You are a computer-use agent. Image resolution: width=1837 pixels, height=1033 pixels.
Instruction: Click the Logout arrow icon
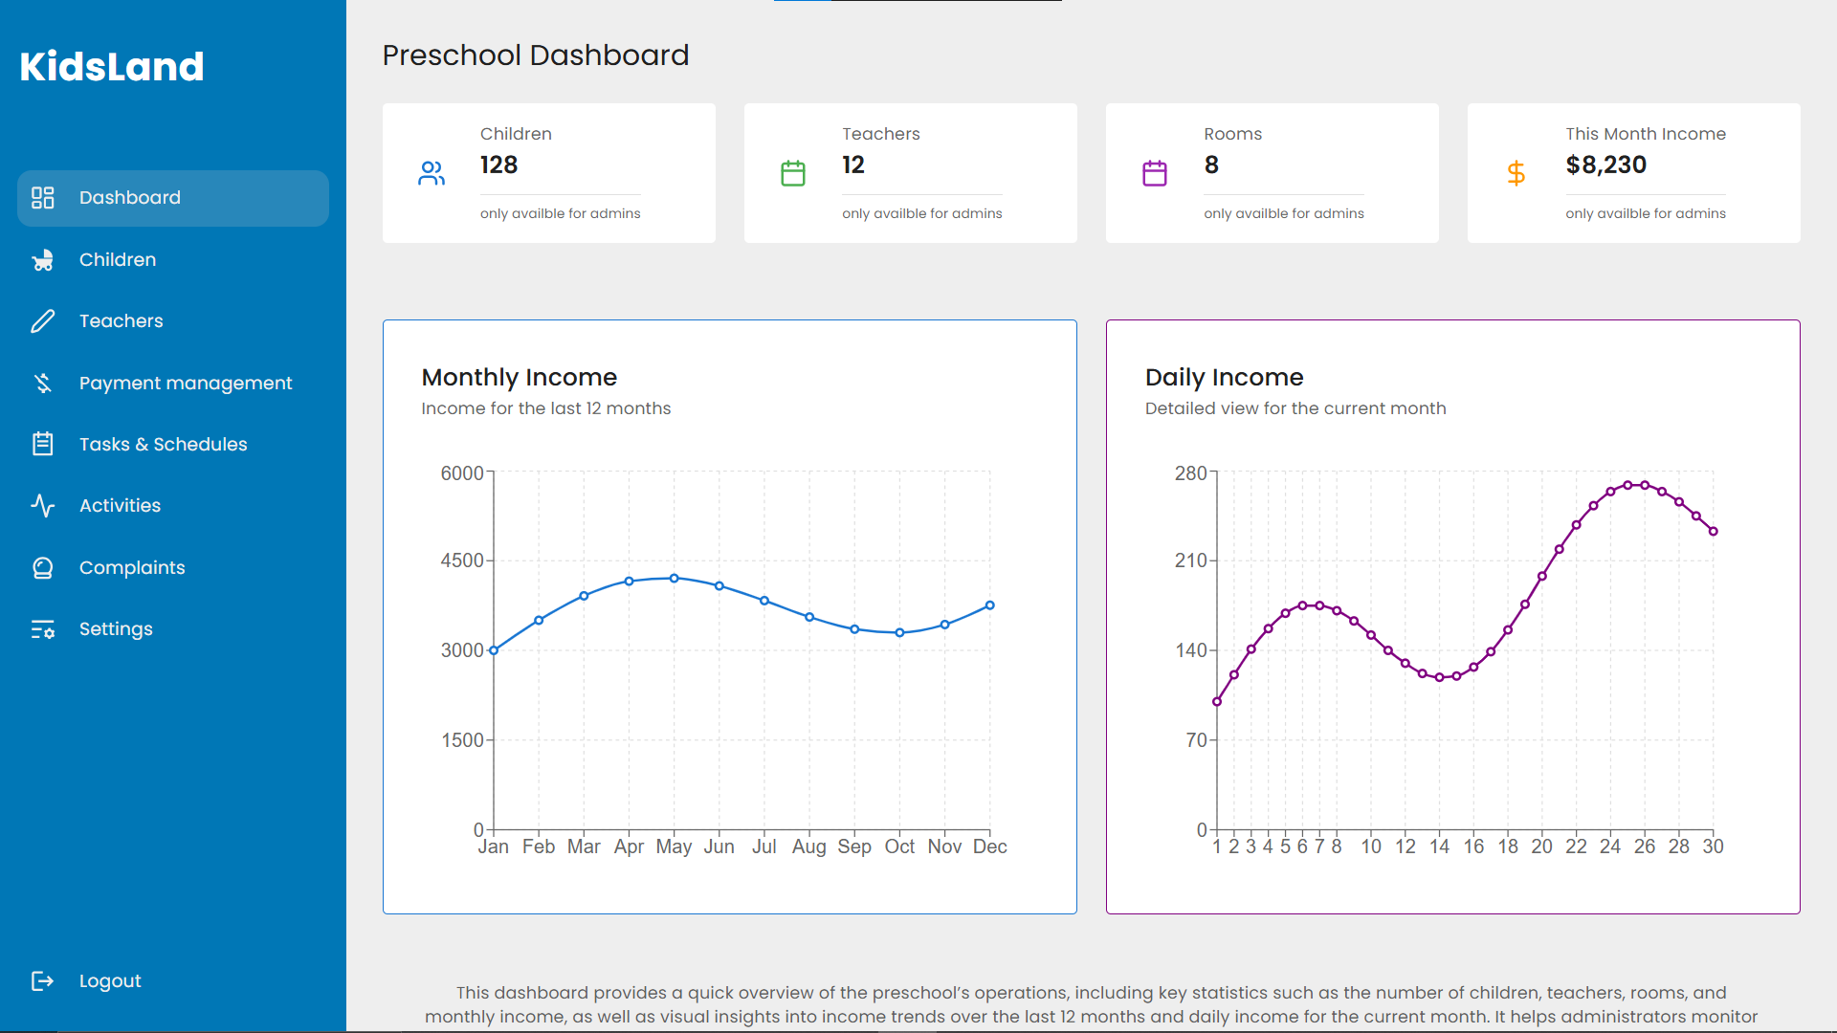[43, 980]
